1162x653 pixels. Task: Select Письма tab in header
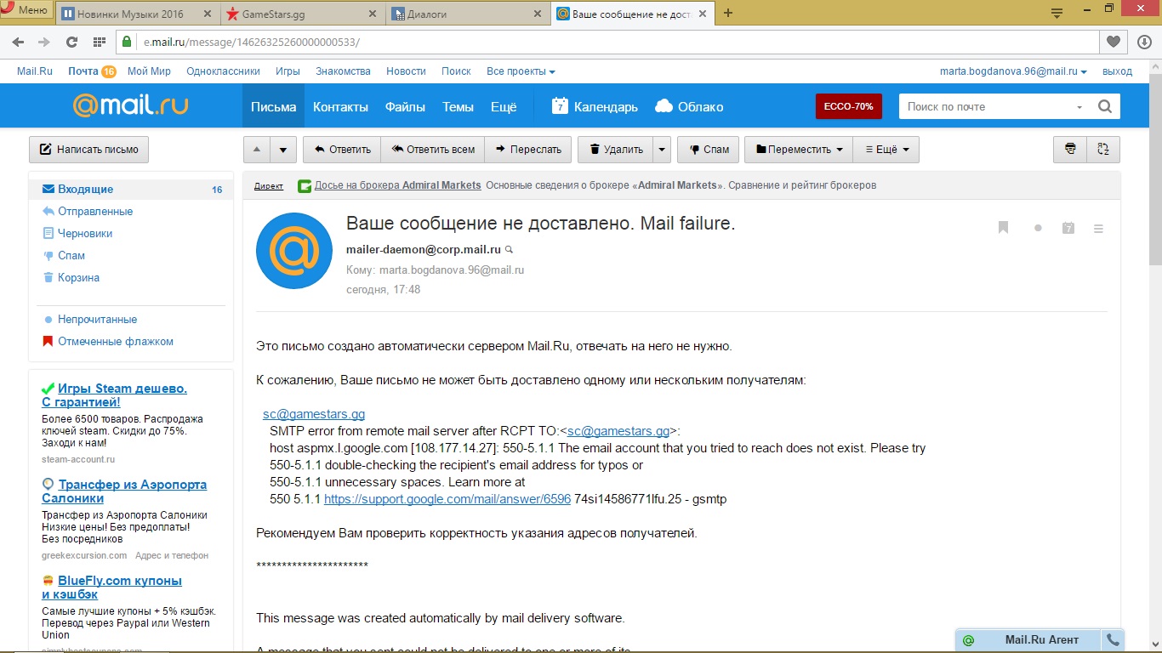273,106
